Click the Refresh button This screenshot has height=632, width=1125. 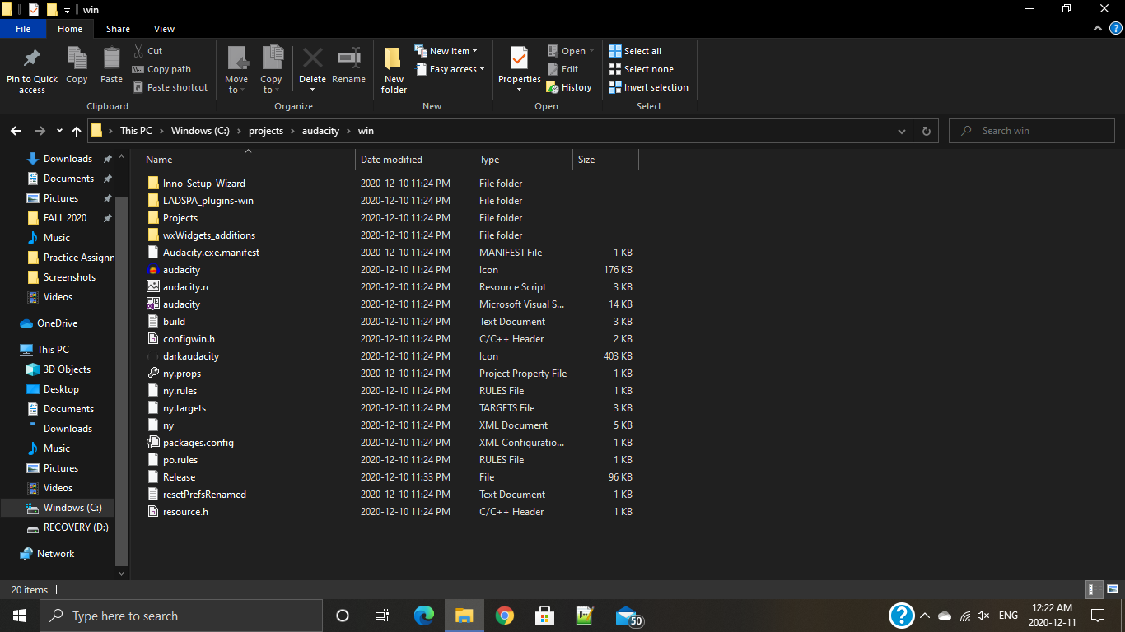(926, 131)
